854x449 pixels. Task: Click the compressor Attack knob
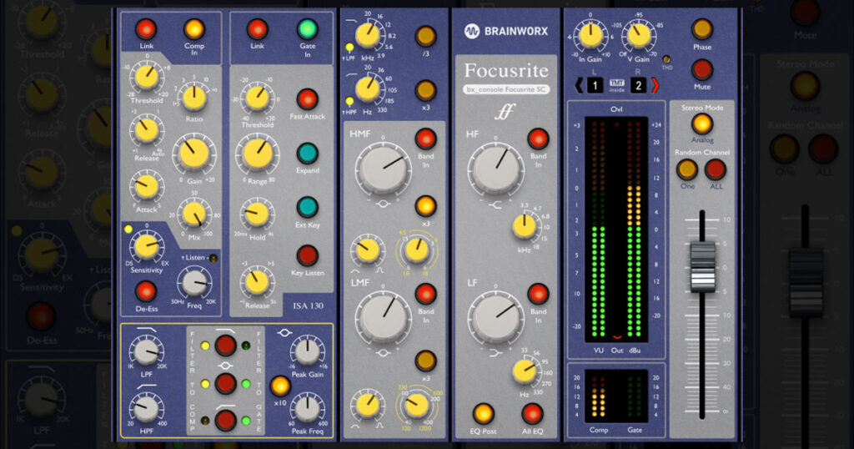click(147, 186)
